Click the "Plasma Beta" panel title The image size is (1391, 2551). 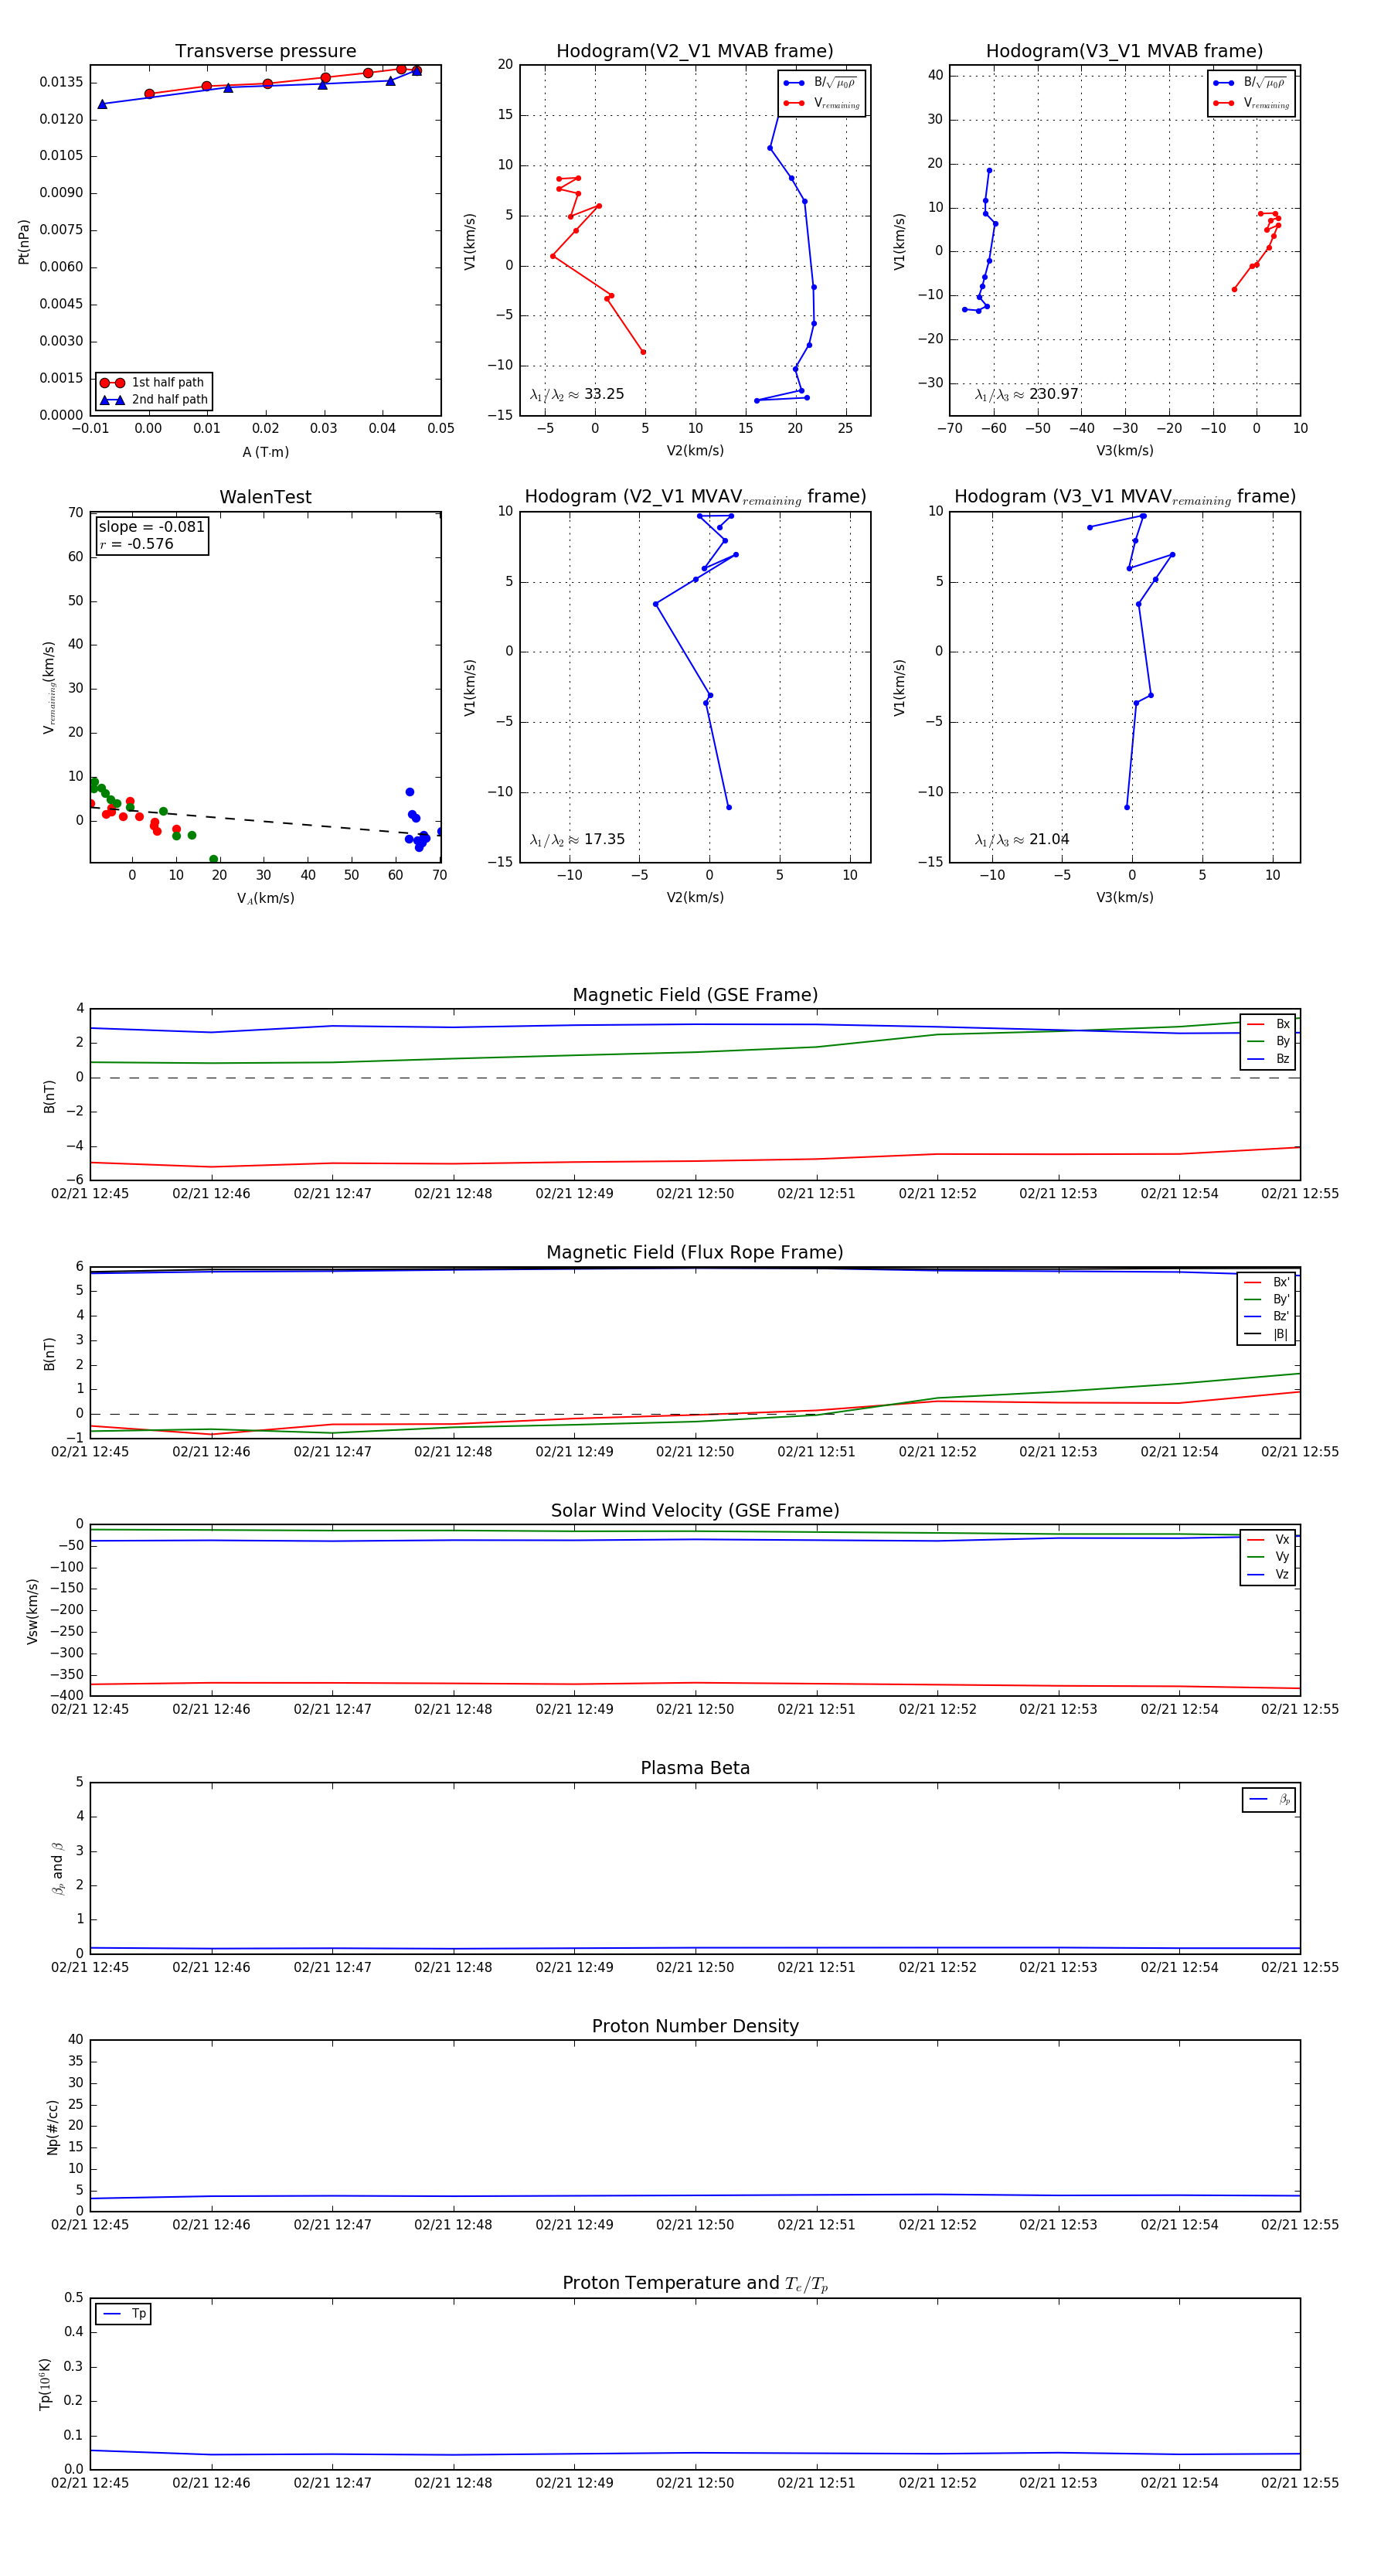click(695, 1769)
